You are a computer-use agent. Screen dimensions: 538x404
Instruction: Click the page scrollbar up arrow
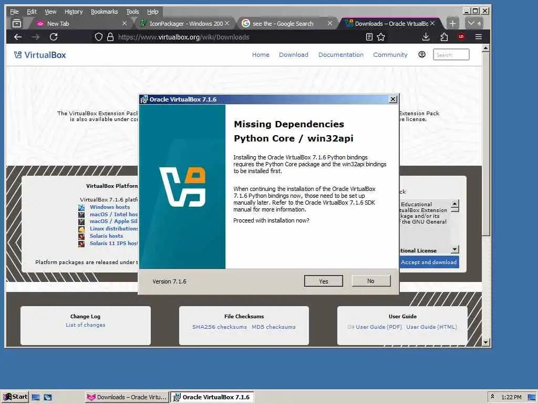tap(485, 48)
